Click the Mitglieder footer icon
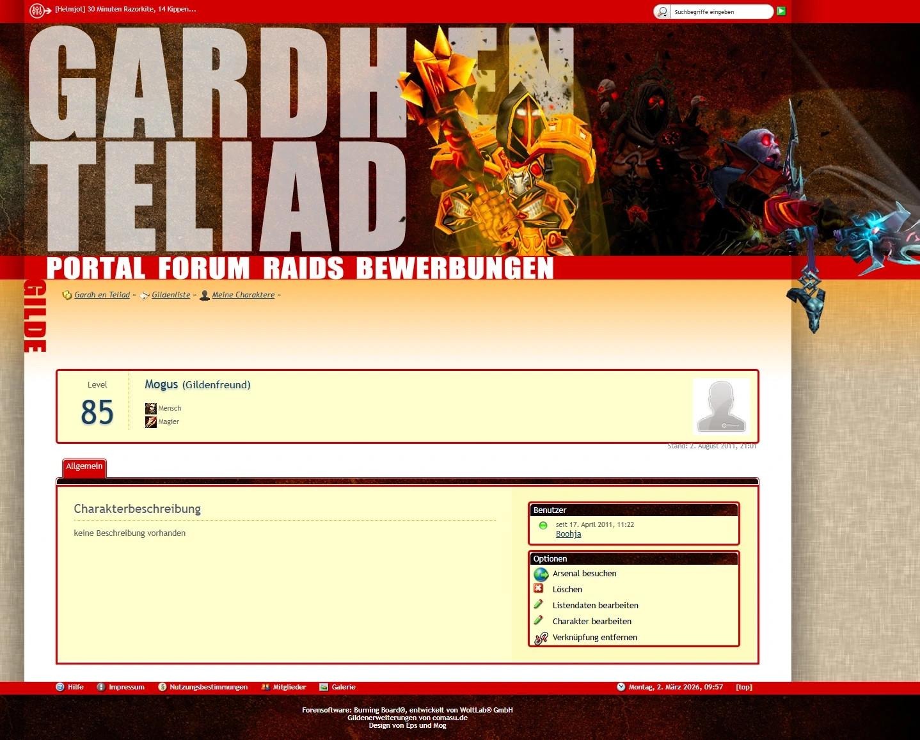 pyautogui.click(x=266, y=687)
